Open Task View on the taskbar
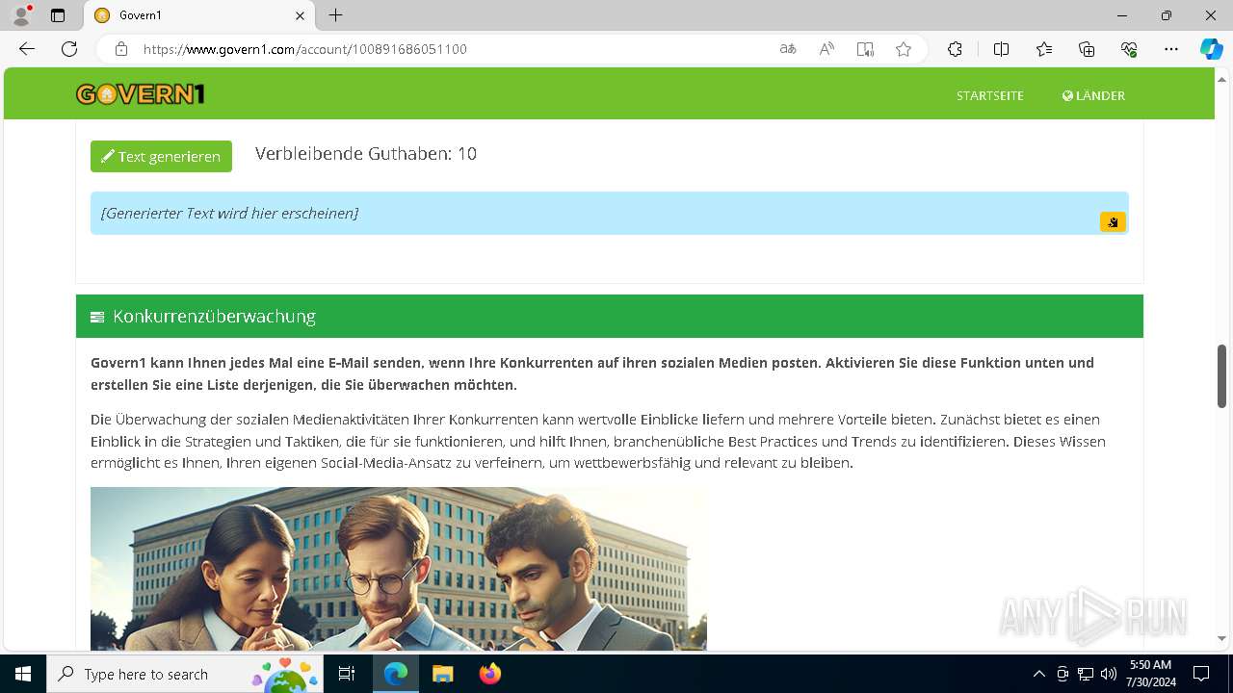This screenshot has height=693, width=1233. 347,674
